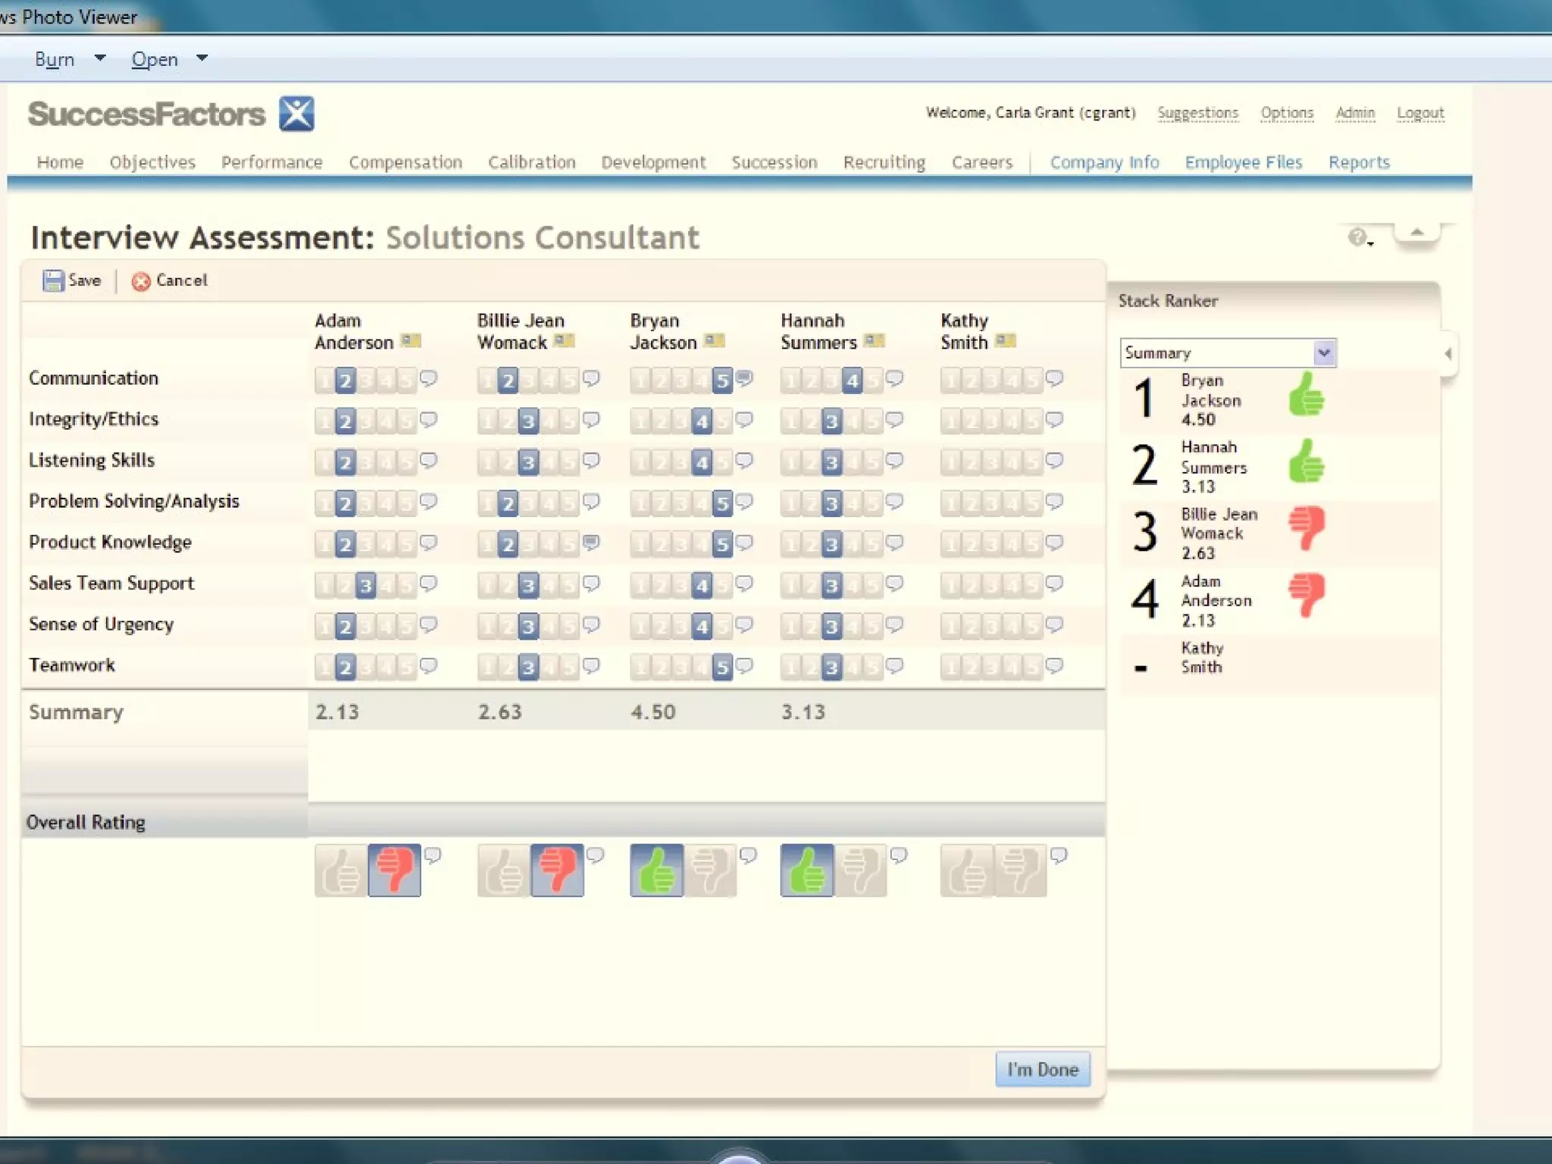
Task: Open the Recruiting tab
Action: pos(884,162)
